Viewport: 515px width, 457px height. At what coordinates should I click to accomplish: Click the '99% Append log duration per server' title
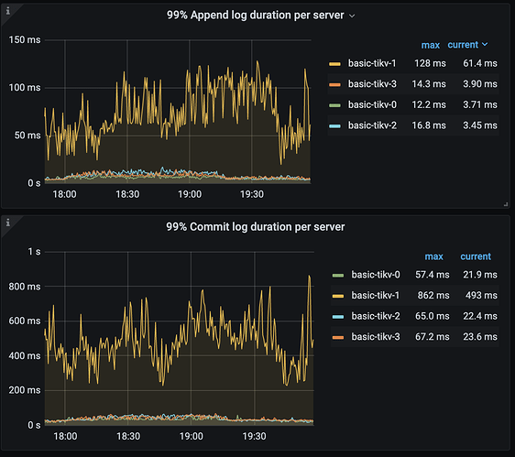[x=255, y=15]
